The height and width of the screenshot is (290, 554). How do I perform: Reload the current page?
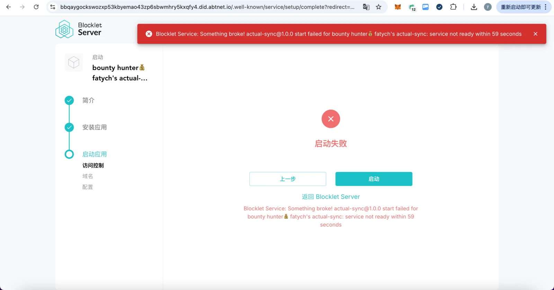(x=36, y=7)
